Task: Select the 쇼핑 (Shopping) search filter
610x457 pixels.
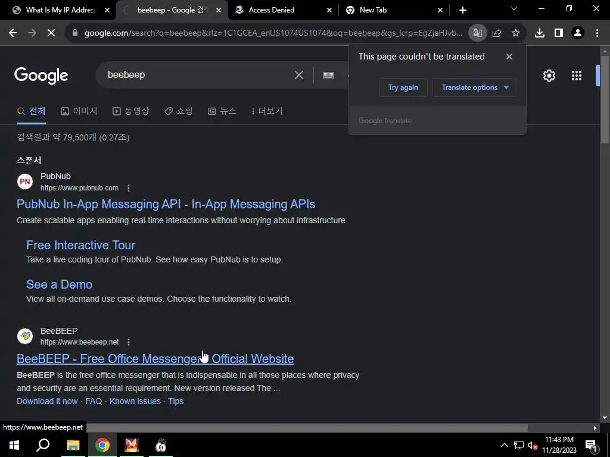Action: click(179, 111)
